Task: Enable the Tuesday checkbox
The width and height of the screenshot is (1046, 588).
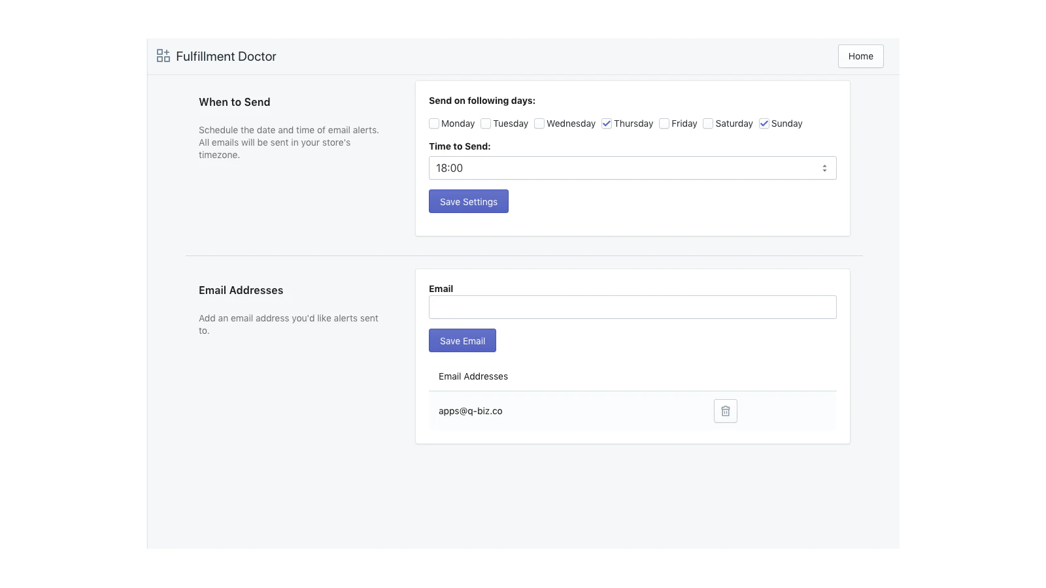Action: tap(486, 123)
